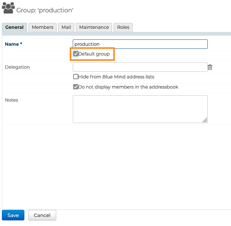Viewport: 231px width, 226px height.
Task: Clear delegation with the trash icon
Action: 210,67
